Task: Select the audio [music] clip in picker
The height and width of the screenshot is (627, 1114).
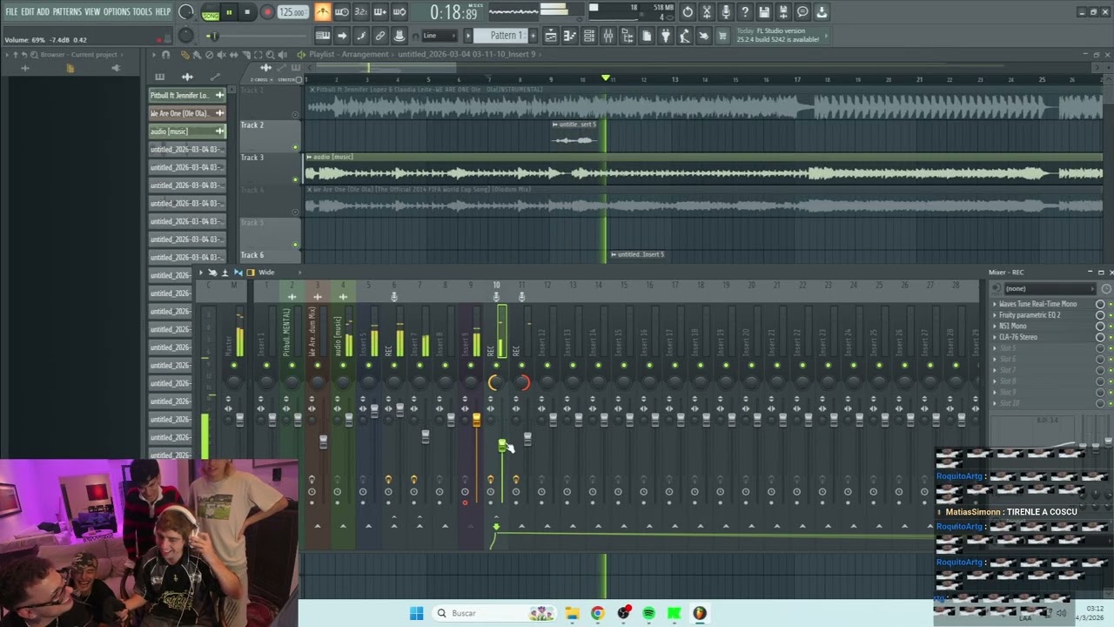Action: click(187, 131)
